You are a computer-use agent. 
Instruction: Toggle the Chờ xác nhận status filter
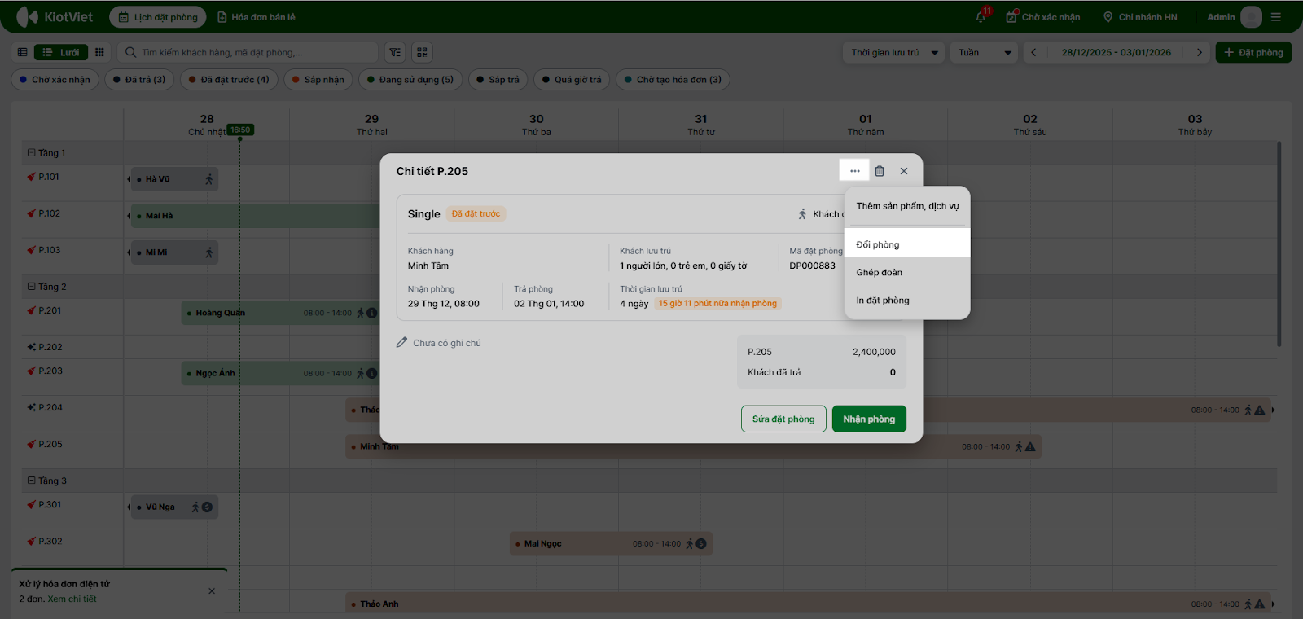click(x=55, y=80)
